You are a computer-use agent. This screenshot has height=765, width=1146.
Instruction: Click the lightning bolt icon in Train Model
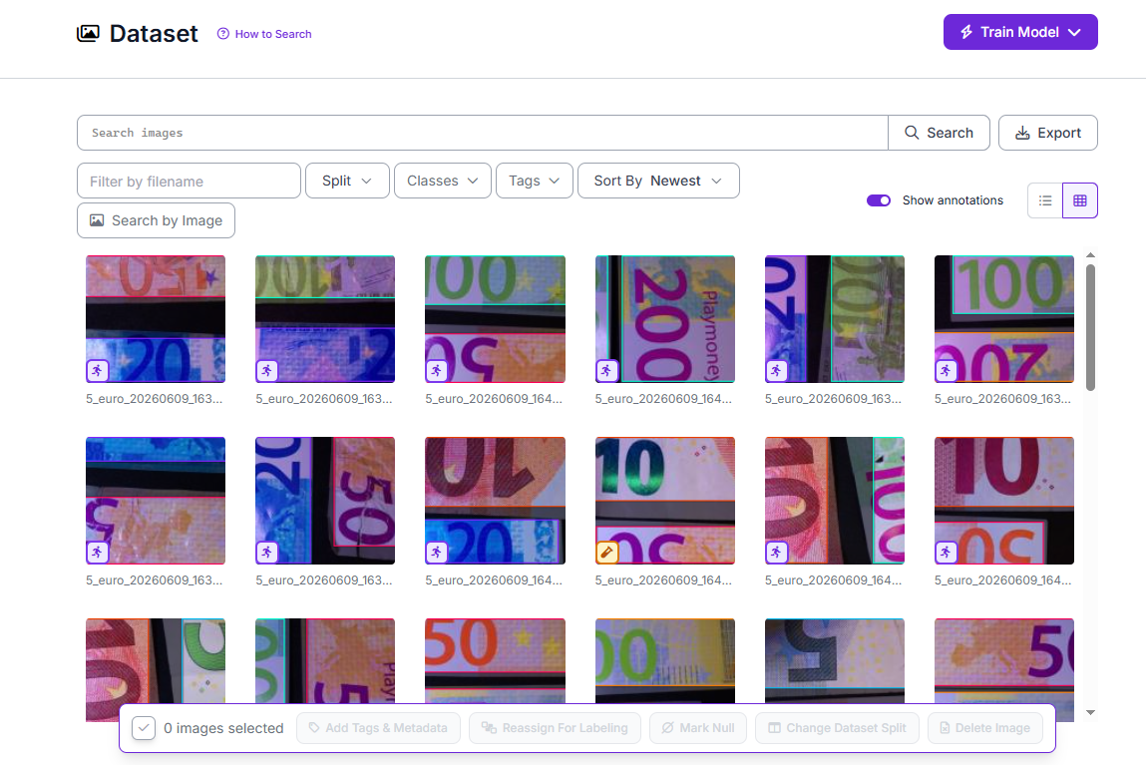point(966,32)
